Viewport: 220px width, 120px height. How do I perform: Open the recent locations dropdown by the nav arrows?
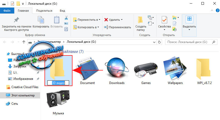[x=18, y=42]
